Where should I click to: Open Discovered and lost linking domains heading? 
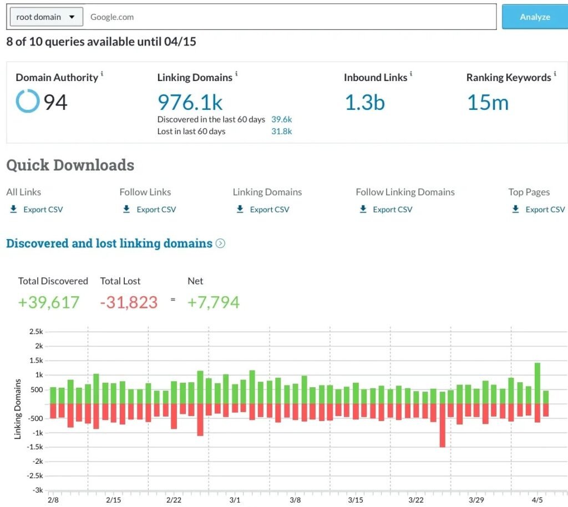(109, 244)
